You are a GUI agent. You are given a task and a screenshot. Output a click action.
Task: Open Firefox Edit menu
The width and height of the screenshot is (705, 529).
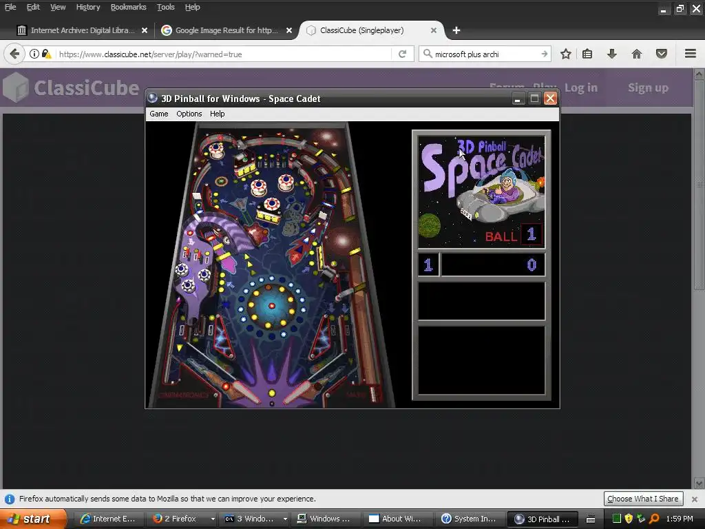(33, 7)
